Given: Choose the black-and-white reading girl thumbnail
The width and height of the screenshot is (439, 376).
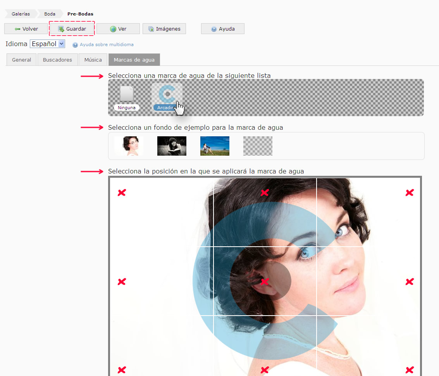Looking at the screenshot, I should pos(172,146).
